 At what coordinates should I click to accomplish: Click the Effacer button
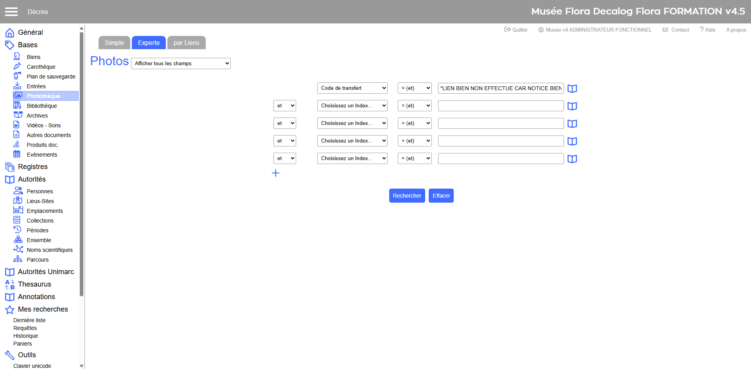[441, 196]
